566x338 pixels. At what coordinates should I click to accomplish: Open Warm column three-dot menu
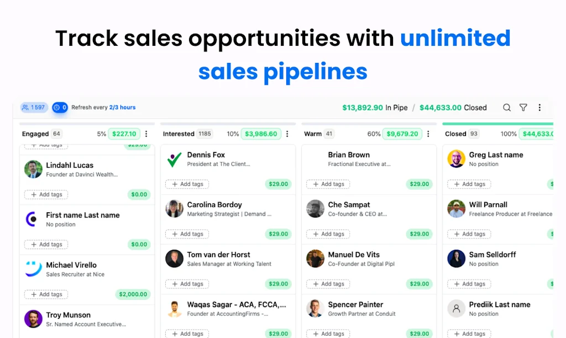coord(428,134)
